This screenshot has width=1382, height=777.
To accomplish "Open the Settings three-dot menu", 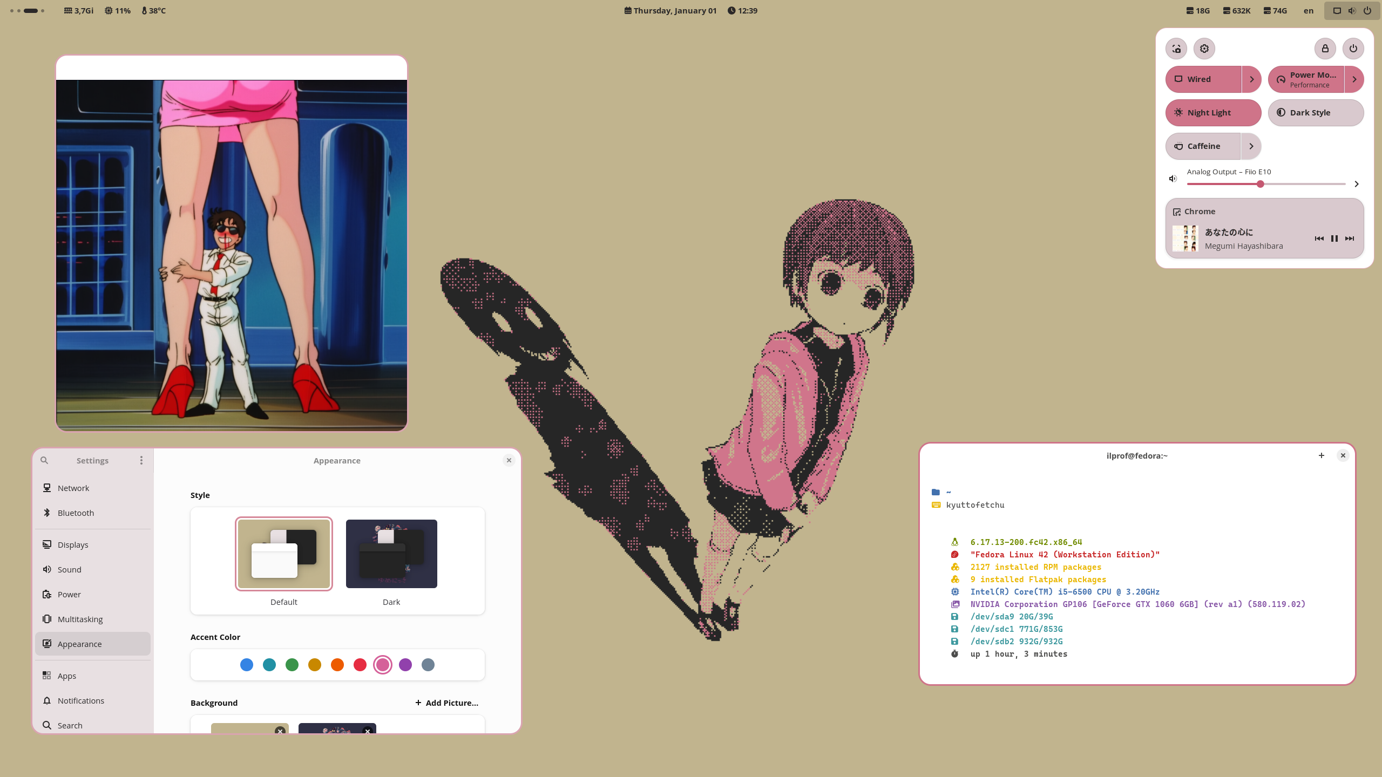I will coord(141,460).
